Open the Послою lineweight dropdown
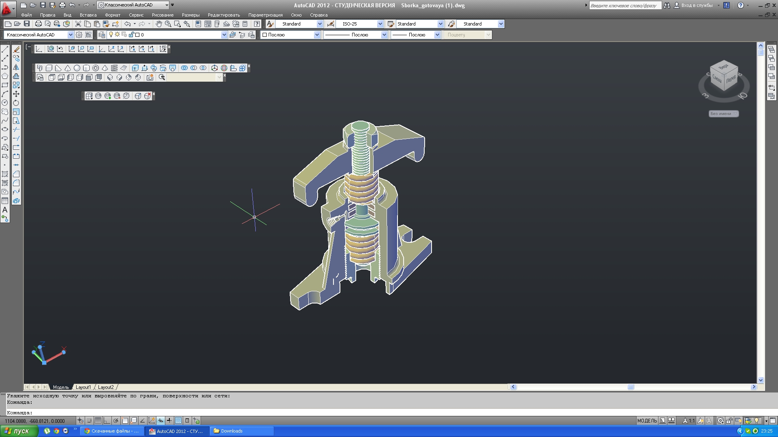The image size is (778, 437). (x=437, y=35)
